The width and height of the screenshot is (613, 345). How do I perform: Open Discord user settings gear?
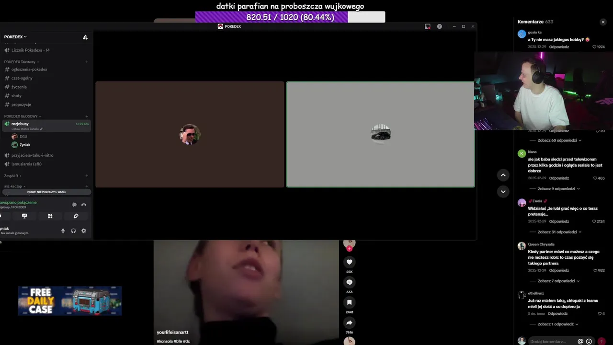coord(84,231)
